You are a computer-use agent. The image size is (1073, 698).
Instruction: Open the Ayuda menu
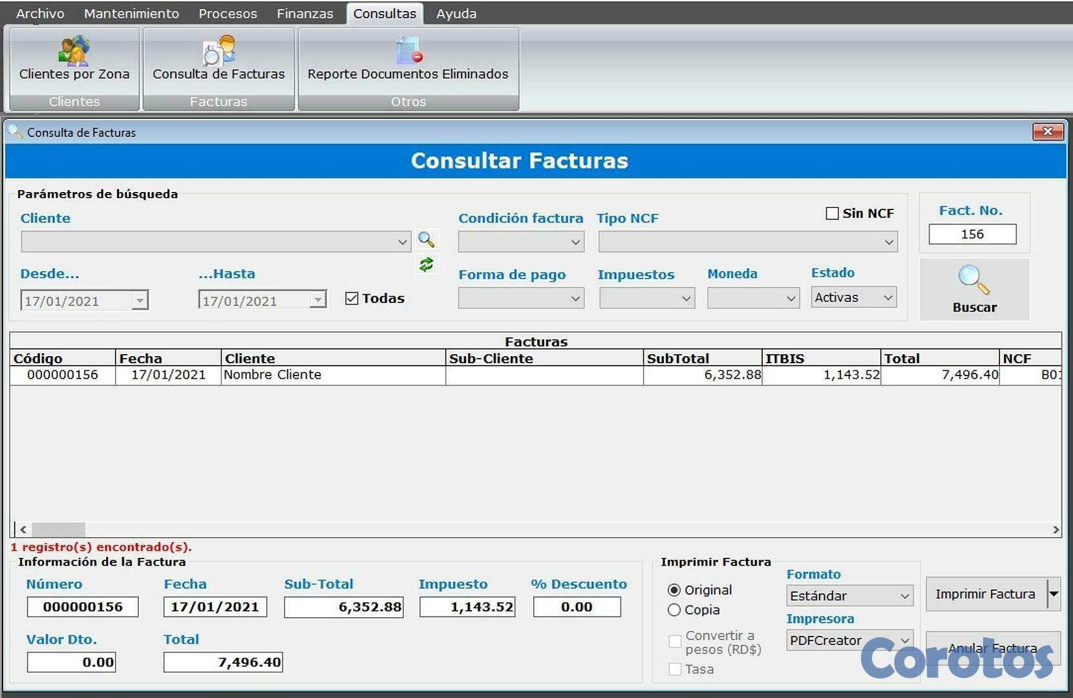coord(456,13)
